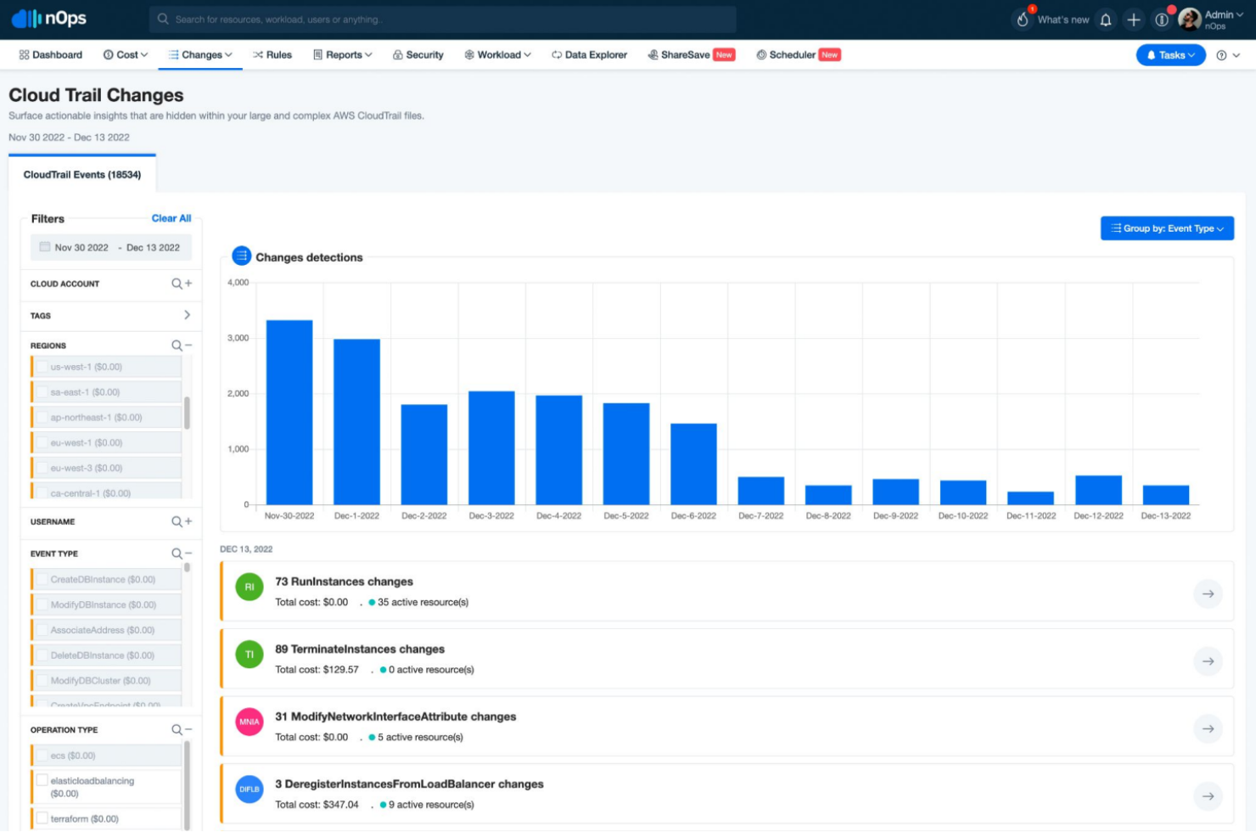Open the Admin user avatar

point(1190,20)
